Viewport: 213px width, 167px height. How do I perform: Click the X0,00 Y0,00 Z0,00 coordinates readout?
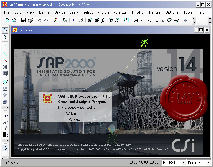click(143, 162)
